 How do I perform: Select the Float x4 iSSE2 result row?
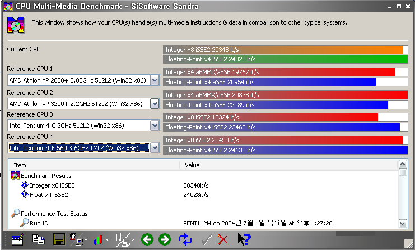pyautogui.click(x=203, y=195)
